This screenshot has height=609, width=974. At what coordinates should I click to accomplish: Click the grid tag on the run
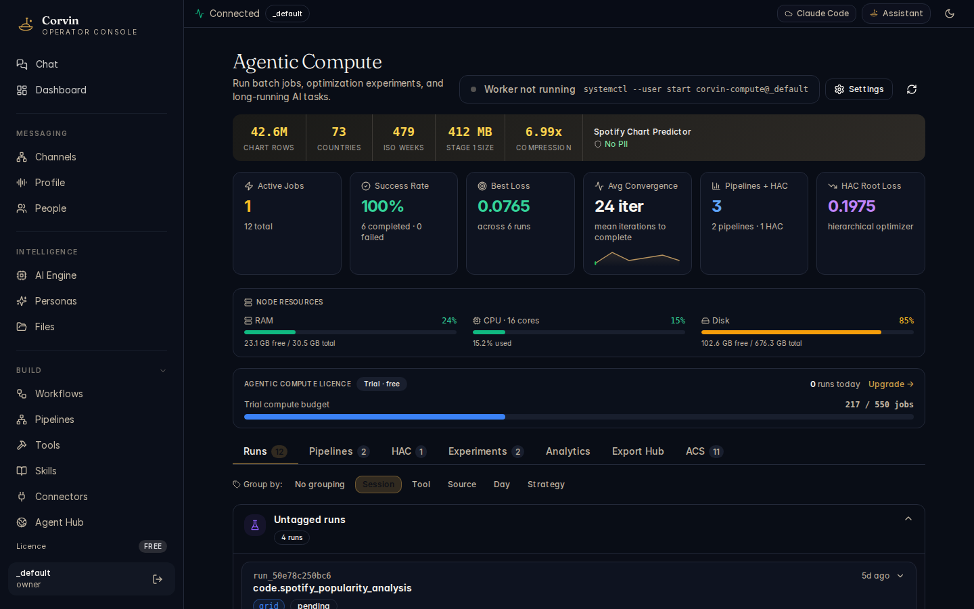(269, 605)
